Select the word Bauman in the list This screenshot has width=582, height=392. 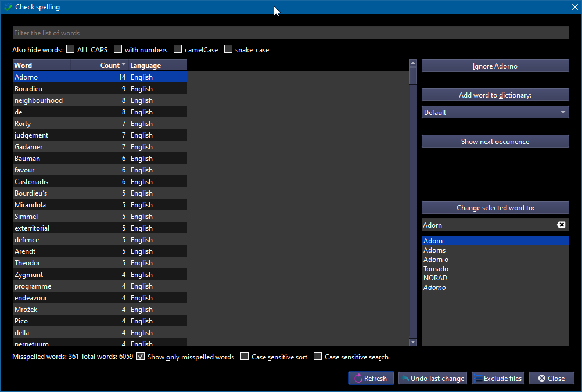coord(100,159)
